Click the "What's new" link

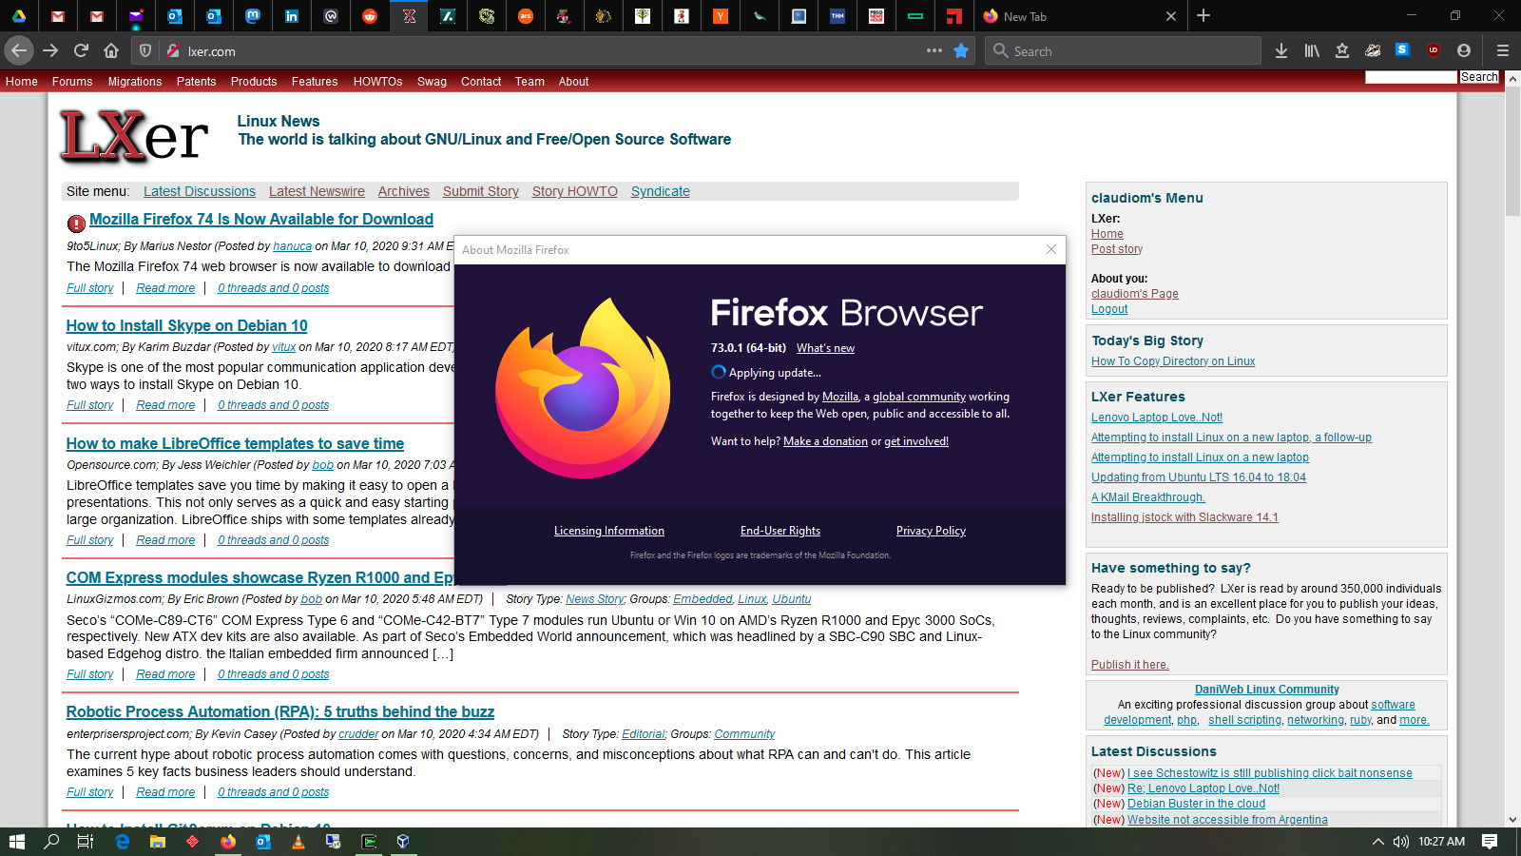tap(825, 348)
